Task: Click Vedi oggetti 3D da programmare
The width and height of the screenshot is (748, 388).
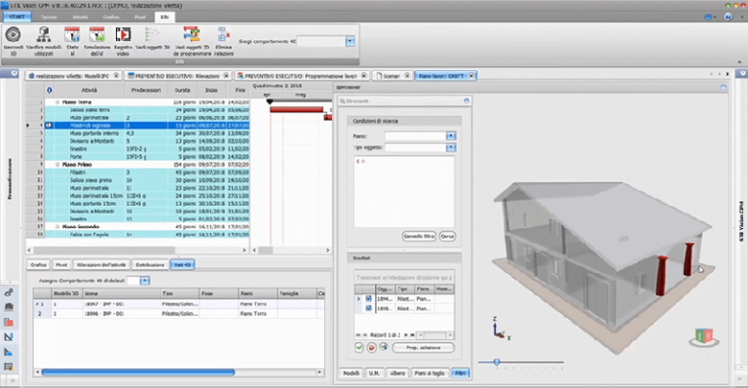Action: click(192, 34)
